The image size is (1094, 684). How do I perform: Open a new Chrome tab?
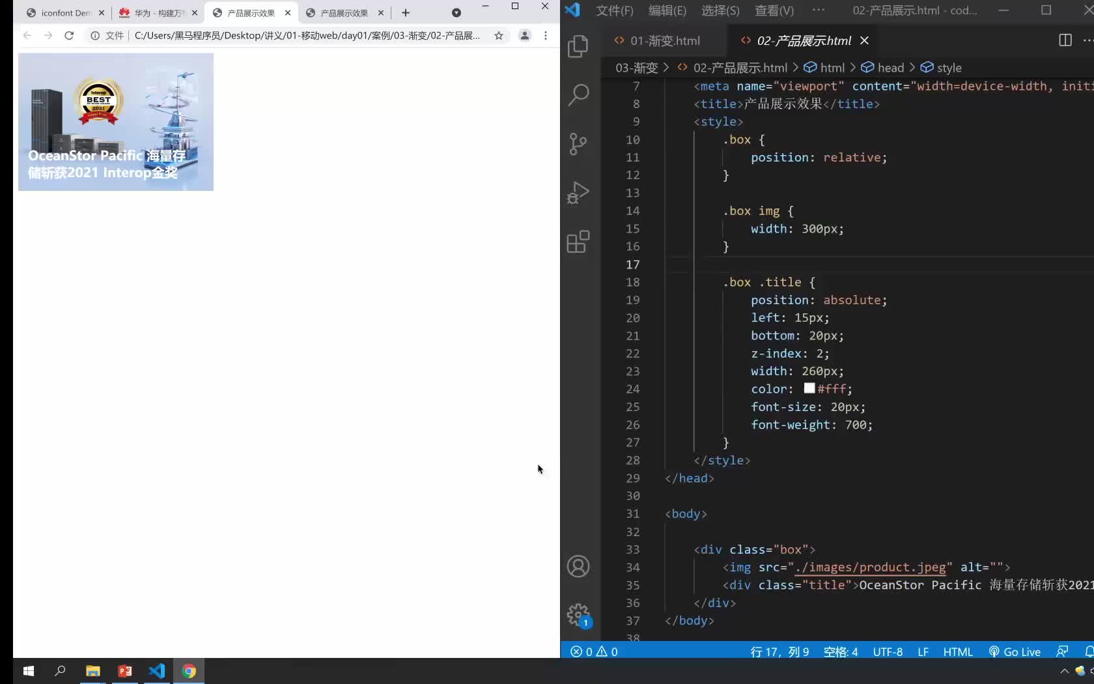click(x=406, y=12)
